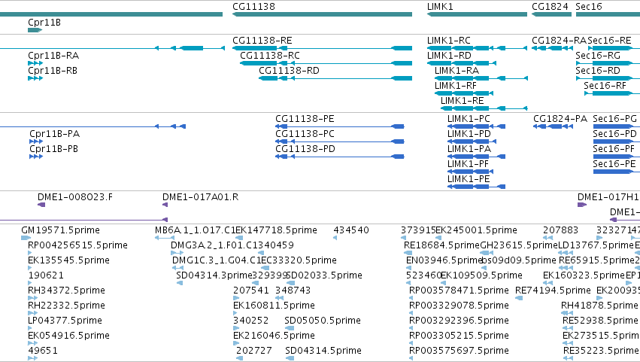Image resolution: width=640 pixels, height=362 pixels.
Task: Select the LIMK1-PD protein label
Action: point(469,134)
